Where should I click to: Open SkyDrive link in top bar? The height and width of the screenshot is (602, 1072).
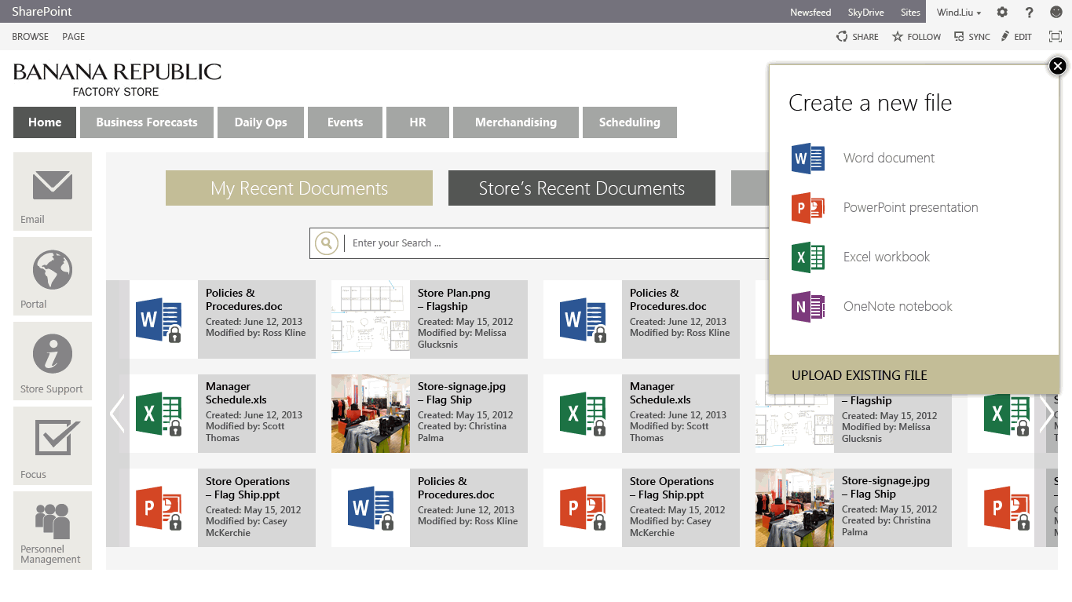[865, 13]
